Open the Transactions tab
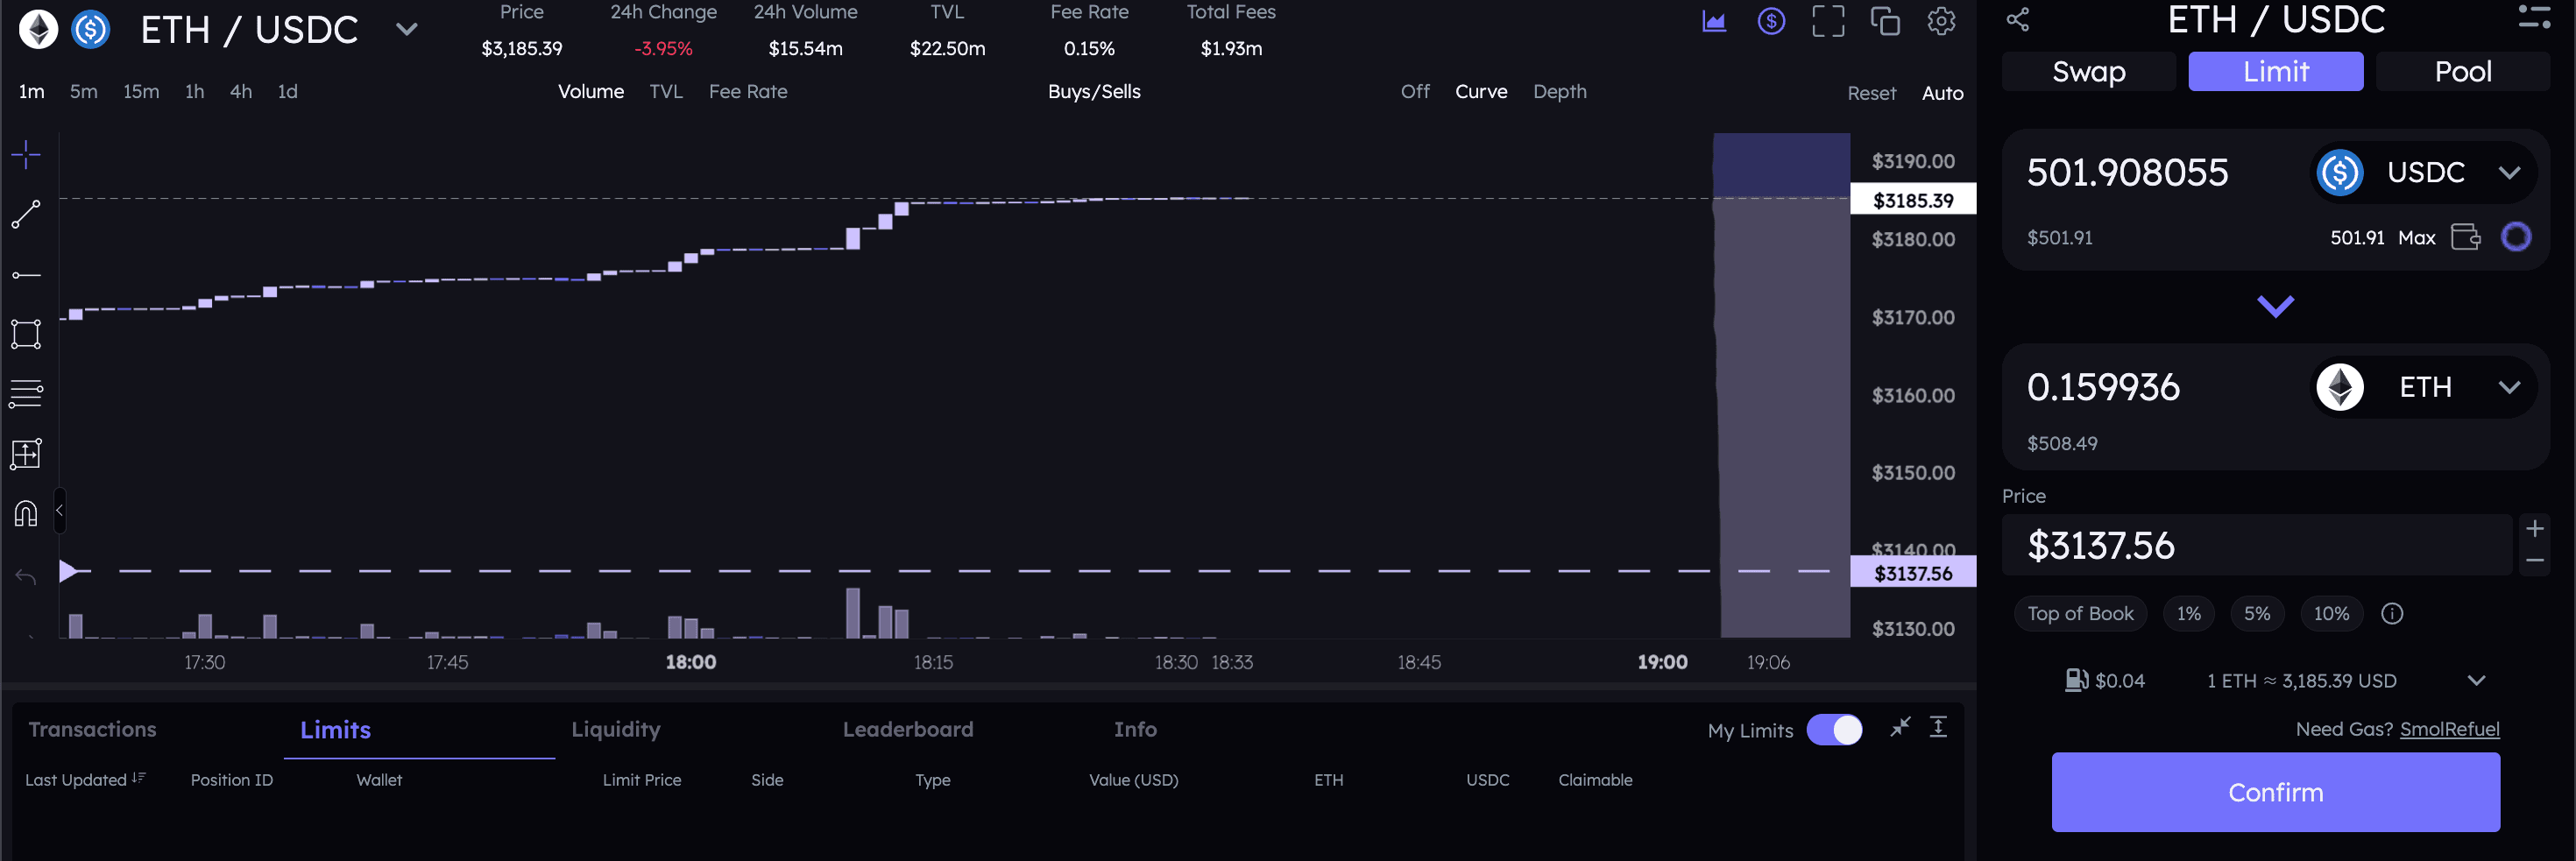The width and height of the screenshot is (2576, 861). (x=92, y=729)
